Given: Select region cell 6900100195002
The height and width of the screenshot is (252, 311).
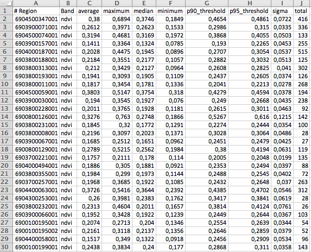Looking at the screenshot, I should pyautogui.click(x=36, y=231).
